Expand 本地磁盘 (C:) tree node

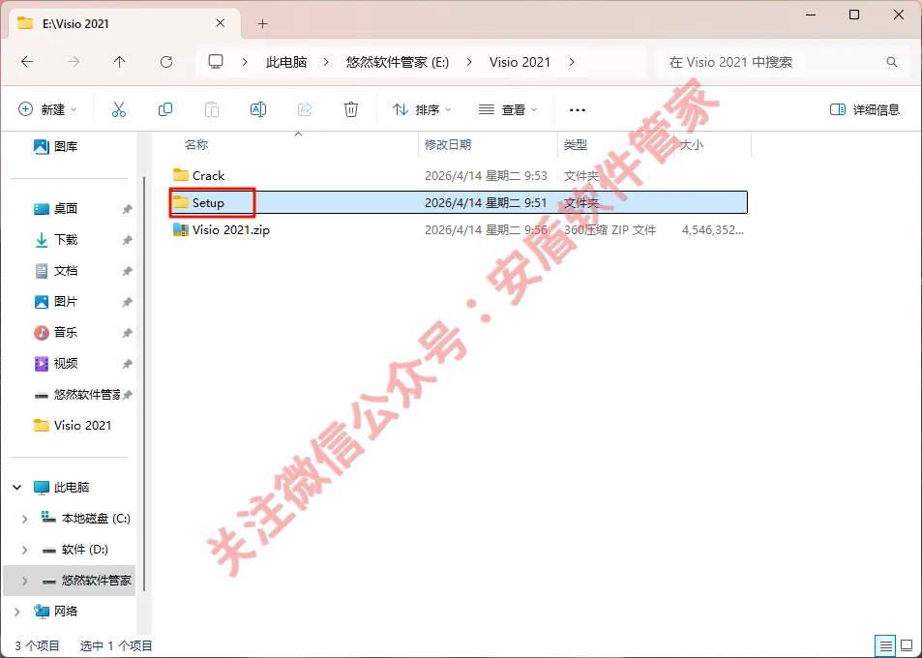point(24,519)
